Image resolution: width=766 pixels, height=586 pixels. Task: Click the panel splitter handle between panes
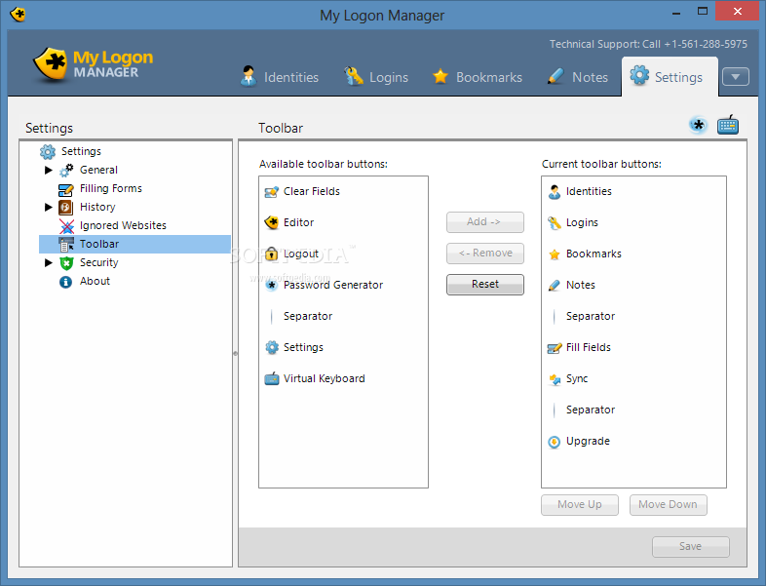pyautogui.click(x=236, y=353)
